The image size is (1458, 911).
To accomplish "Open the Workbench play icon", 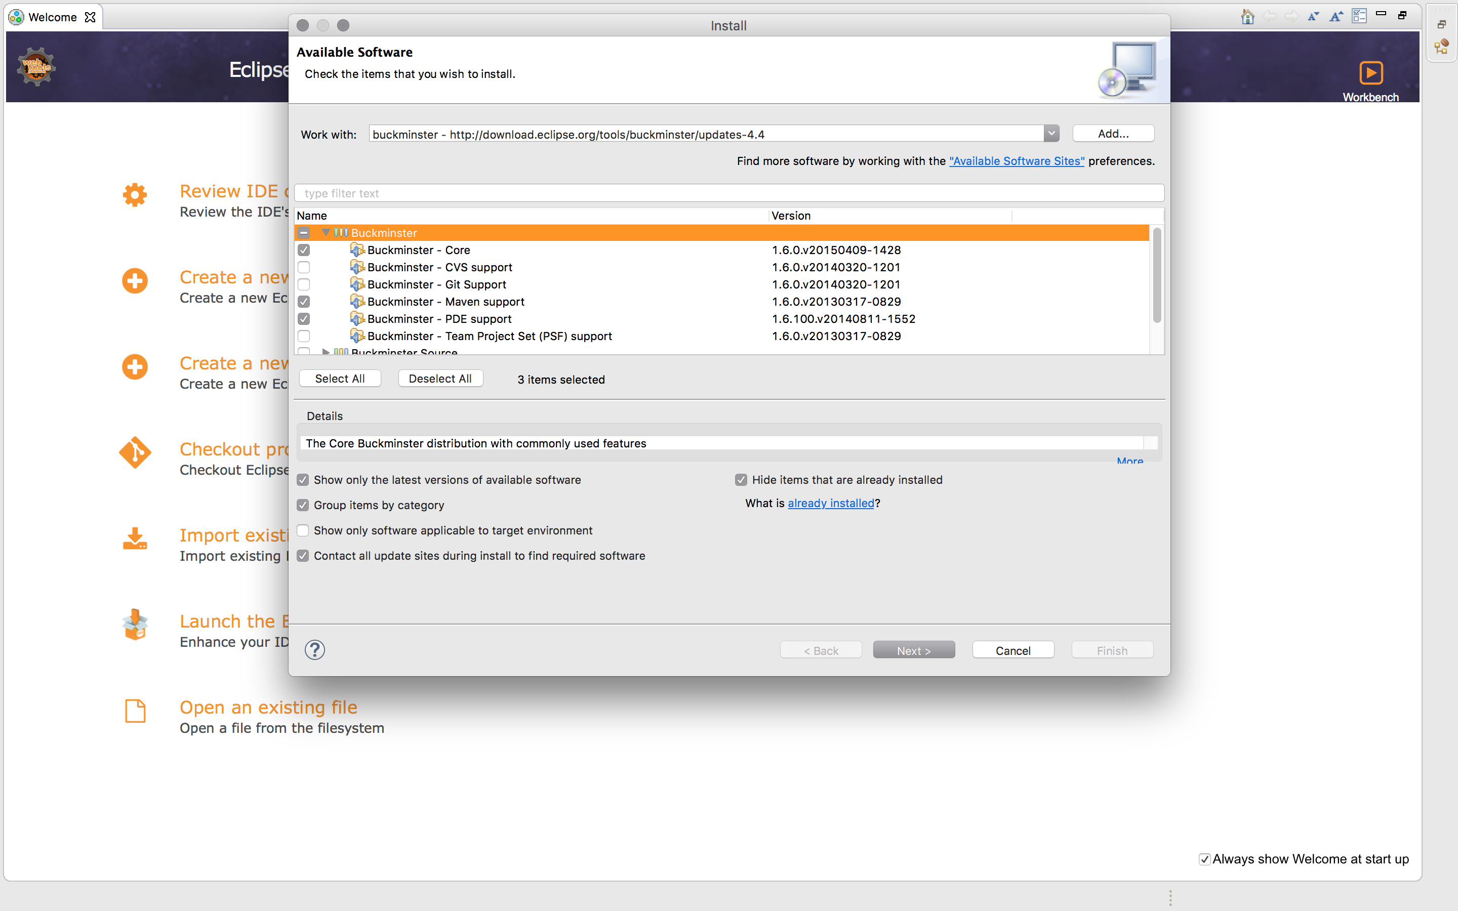I will [x=1370, y=73].
